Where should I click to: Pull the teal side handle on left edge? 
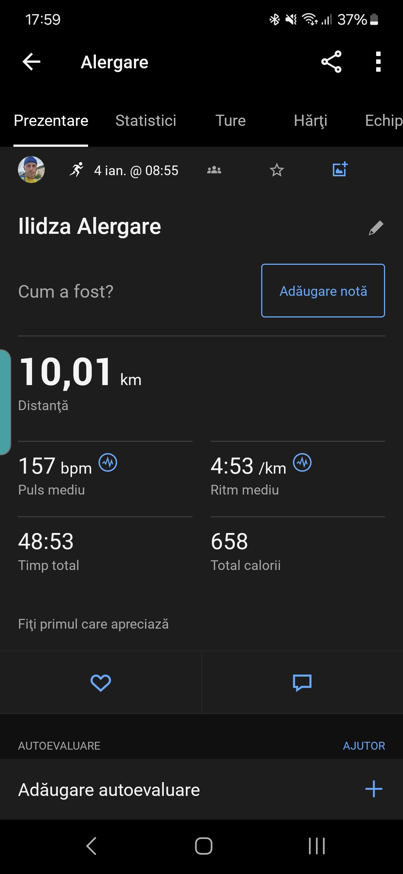click(x=5, y=402)
